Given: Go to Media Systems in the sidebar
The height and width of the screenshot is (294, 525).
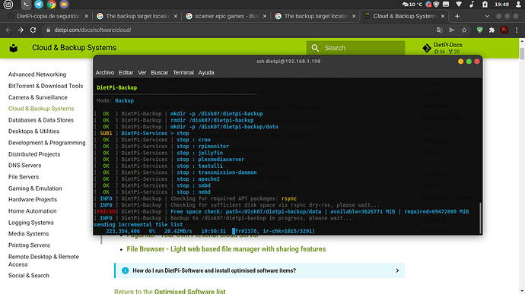Looking at the screenshot, I should (28, 234).
